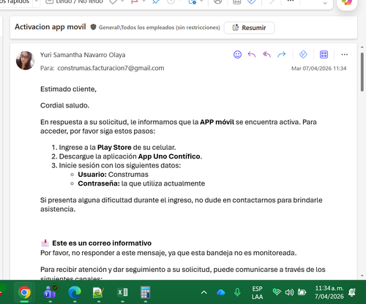The height and width of the screenshot is (304, 366).
Task: Click the bold text APP móvil
Action: (x=217, y=122)
